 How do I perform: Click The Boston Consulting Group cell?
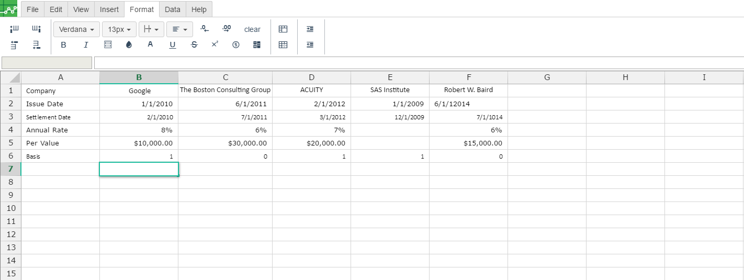pos(226,91)
